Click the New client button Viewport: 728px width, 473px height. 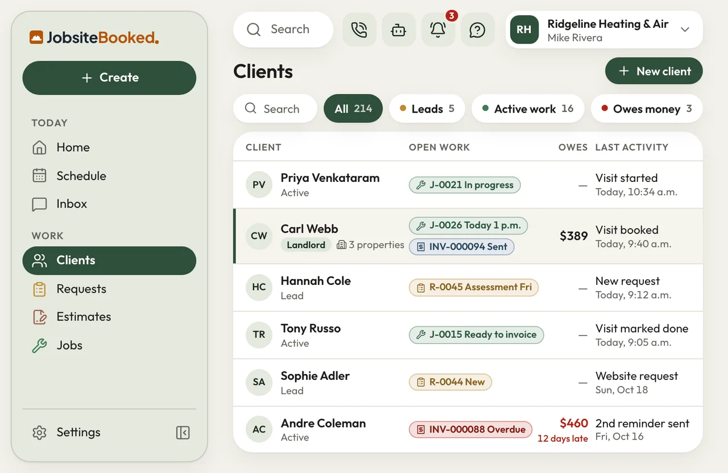point(654,72)
